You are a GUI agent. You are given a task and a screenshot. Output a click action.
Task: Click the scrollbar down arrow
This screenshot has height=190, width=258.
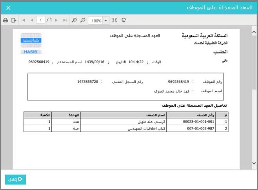[x=254, y=163]
